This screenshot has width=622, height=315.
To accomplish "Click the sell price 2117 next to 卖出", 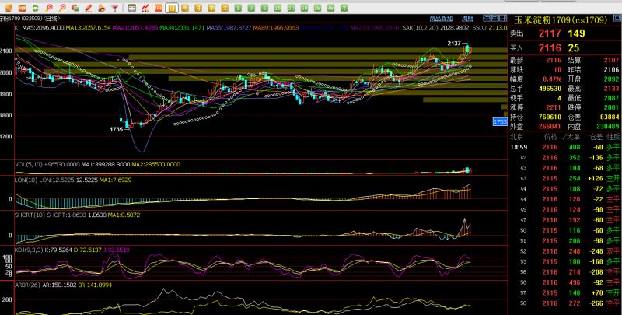I will pyautogui.click(x=550, y=33).
